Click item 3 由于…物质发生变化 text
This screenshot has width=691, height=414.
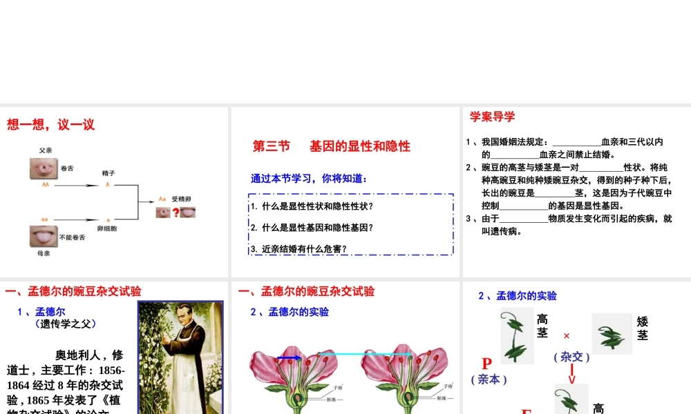(569, 225)
